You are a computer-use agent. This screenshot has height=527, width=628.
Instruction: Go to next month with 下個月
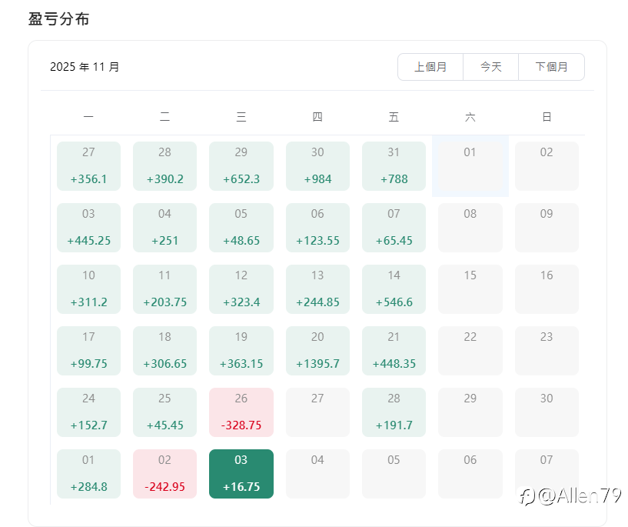point(551,67)
